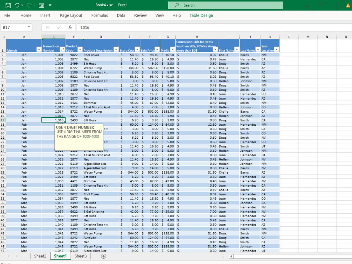Click the Save icon in quick access toolbar
352x264 pixels.
tap(8, 5)
